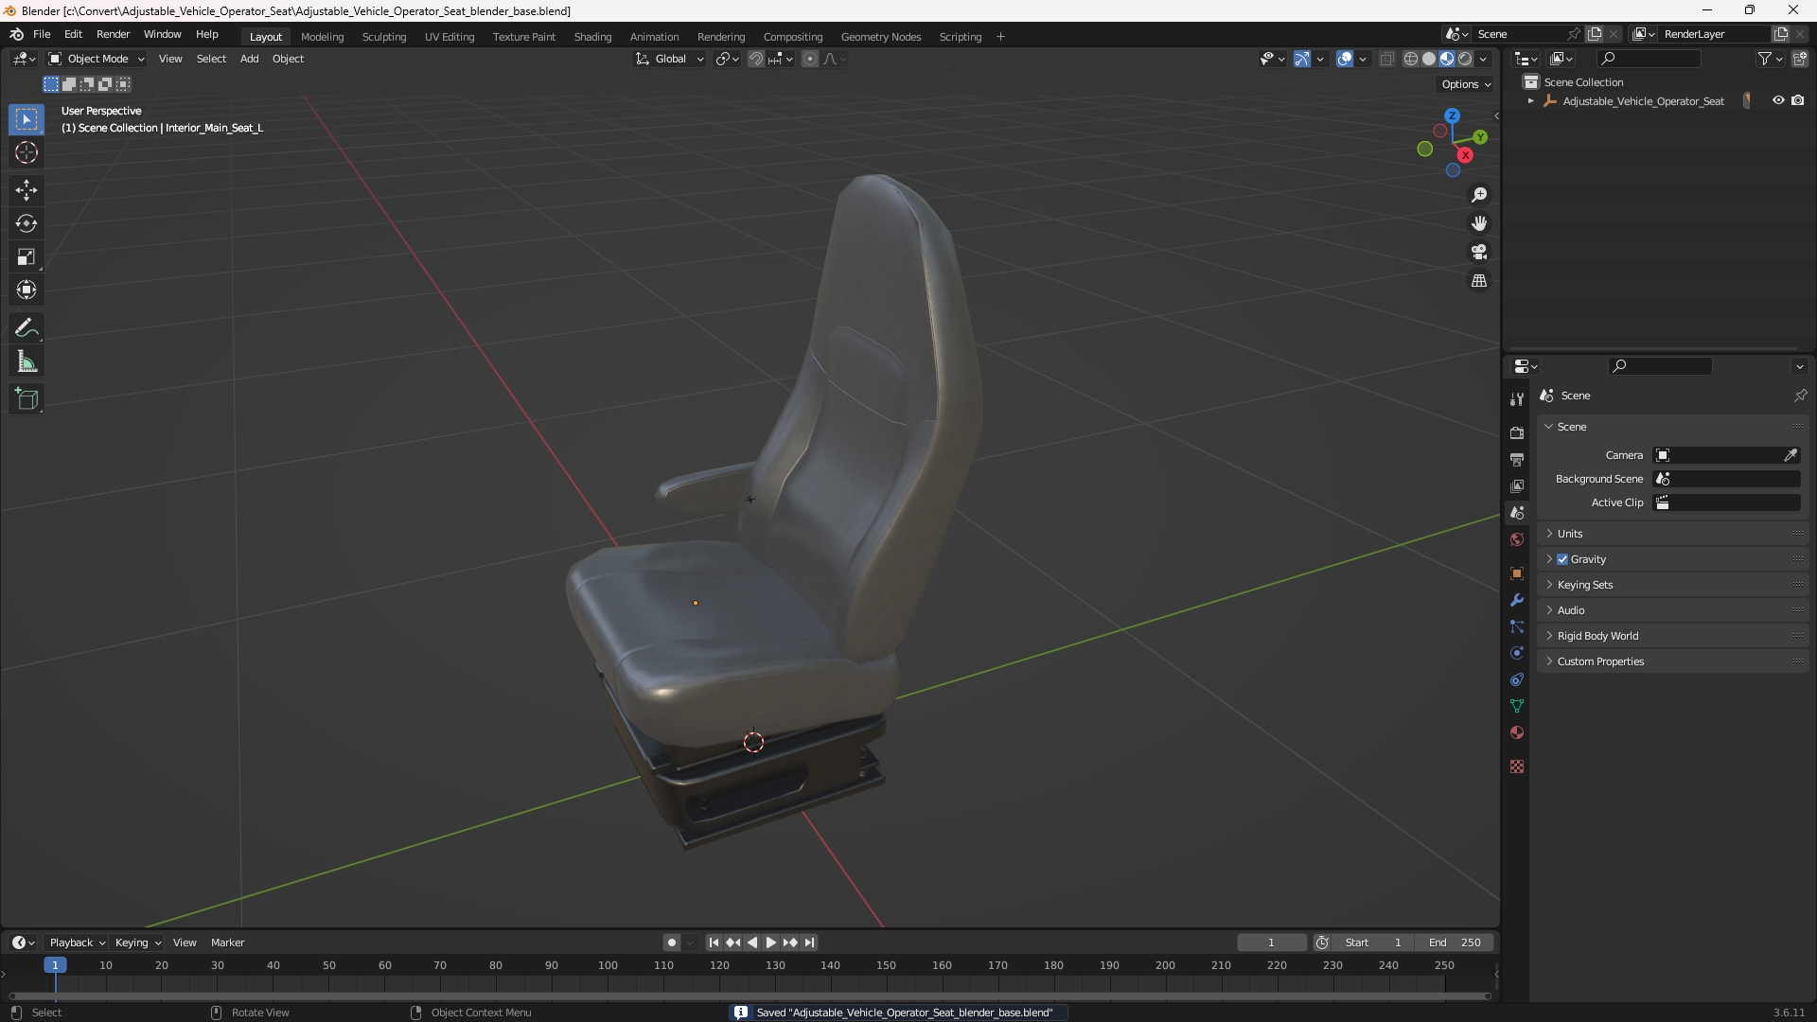Click the current frame number field

click(1271, 943)
